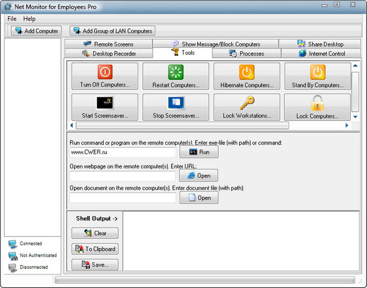Click the bottom progress bar
This screenshot has height=288, width=367.
[204, 280]
